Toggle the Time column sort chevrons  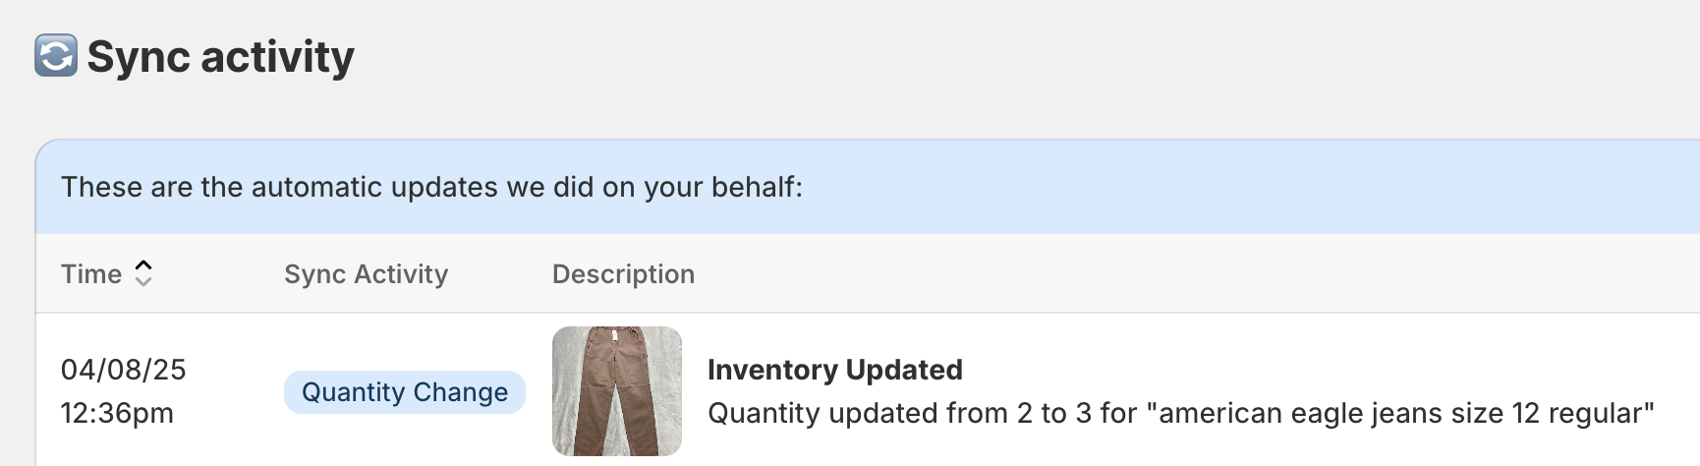143,273
